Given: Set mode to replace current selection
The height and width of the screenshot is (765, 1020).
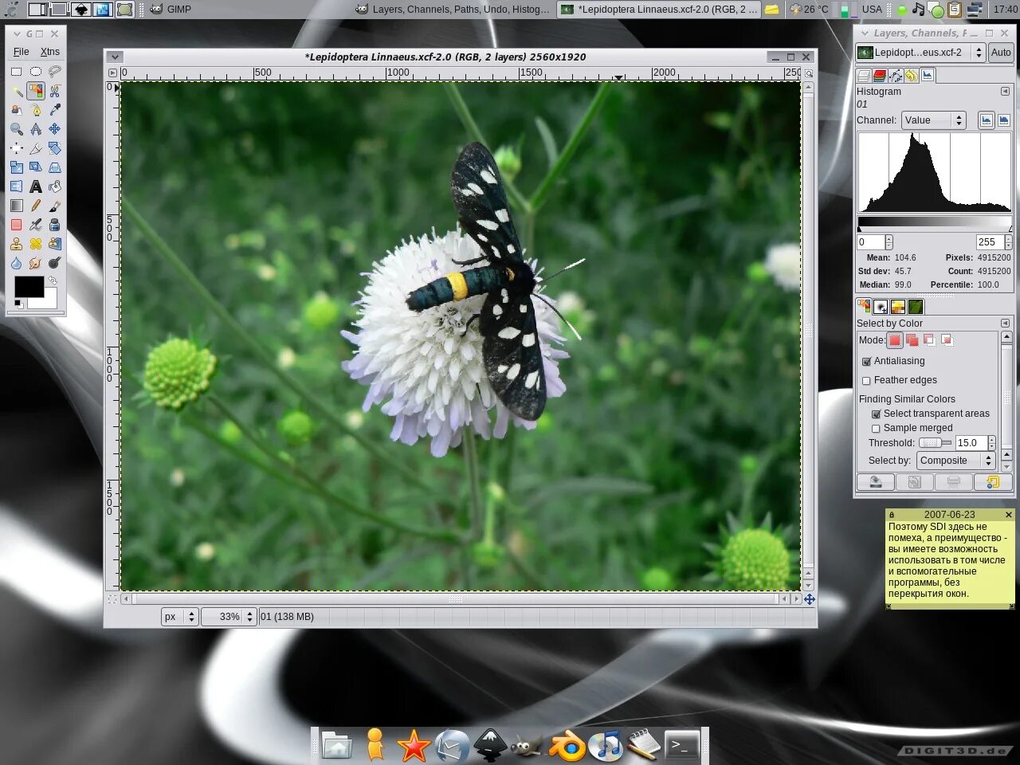Looking at the screenshot, I should click(x=895, y=340).
